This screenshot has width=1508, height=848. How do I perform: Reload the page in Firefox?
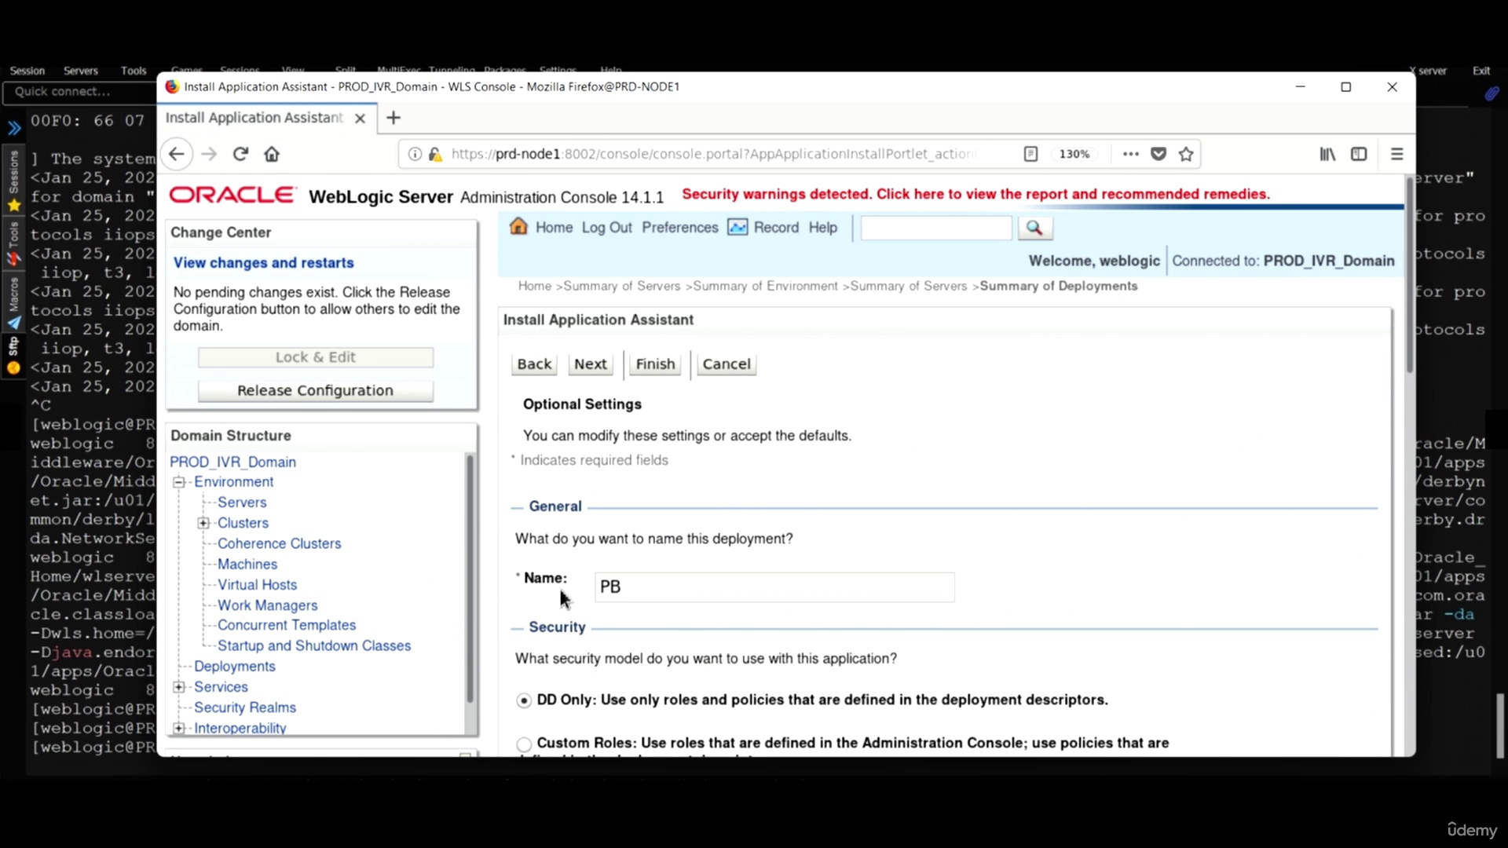click(x=240, y=154)
